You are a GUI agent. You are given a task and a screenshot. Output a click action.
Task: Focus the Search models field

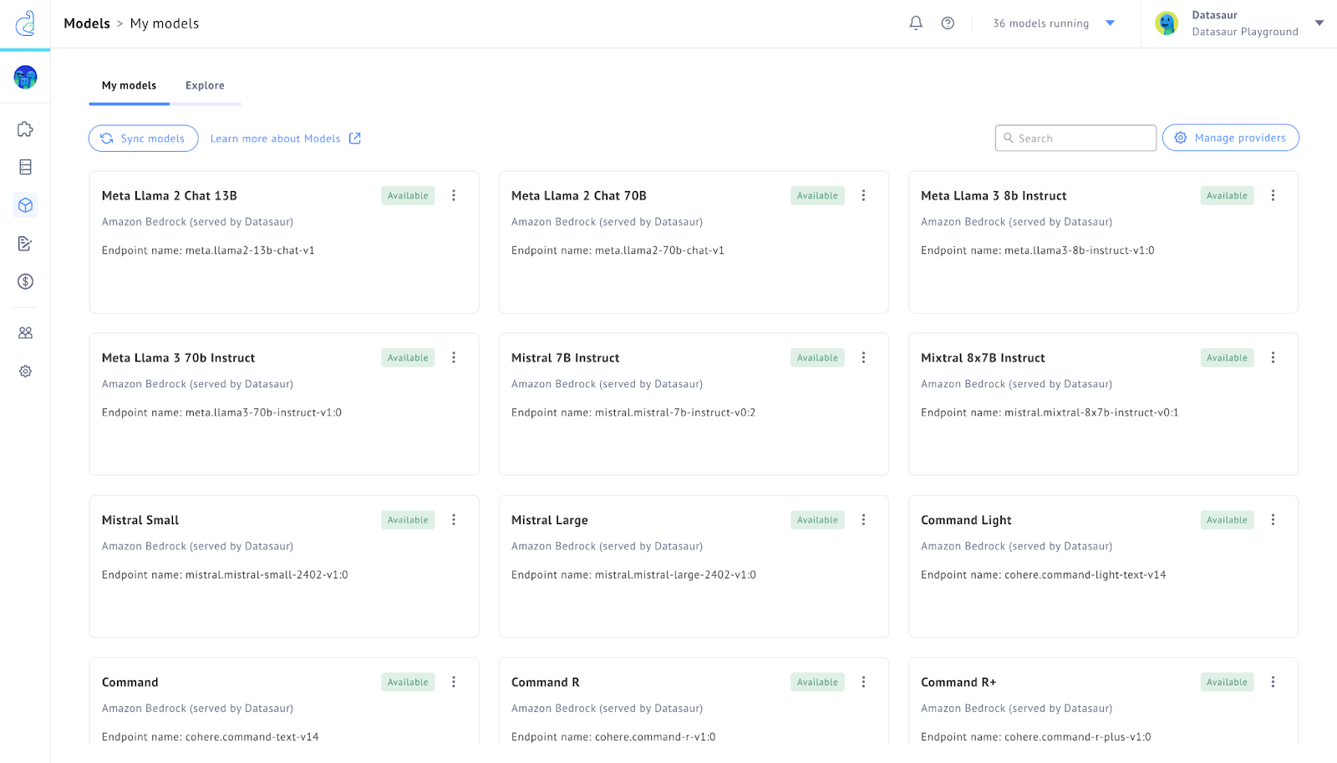(x=1075, y=139)
